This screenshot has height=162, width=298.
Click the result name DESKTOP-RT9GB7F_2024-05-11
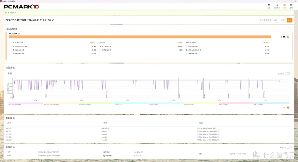28,20
